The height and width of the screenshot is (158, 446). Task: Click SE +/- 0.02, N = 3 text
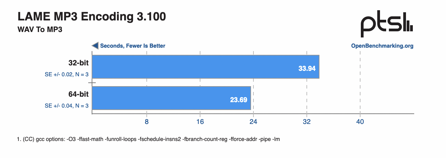[67, 74]
